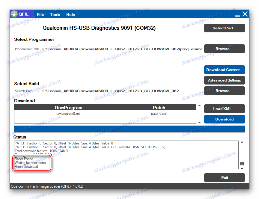Click the QFIL green download logo icon
This screenshot has width=259, height=199.
(14, 14)
